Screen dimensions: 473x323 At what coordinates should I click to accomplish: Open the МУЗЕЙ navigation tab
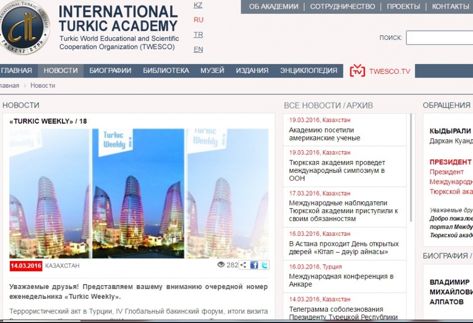click(x=212, y=71)
